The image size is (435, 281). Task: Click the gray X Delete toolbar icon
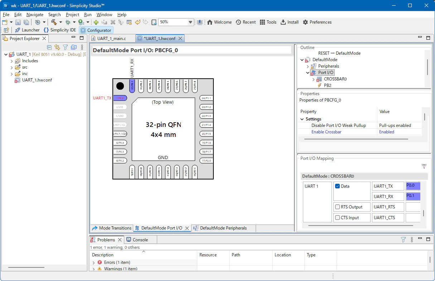point(113,22)
